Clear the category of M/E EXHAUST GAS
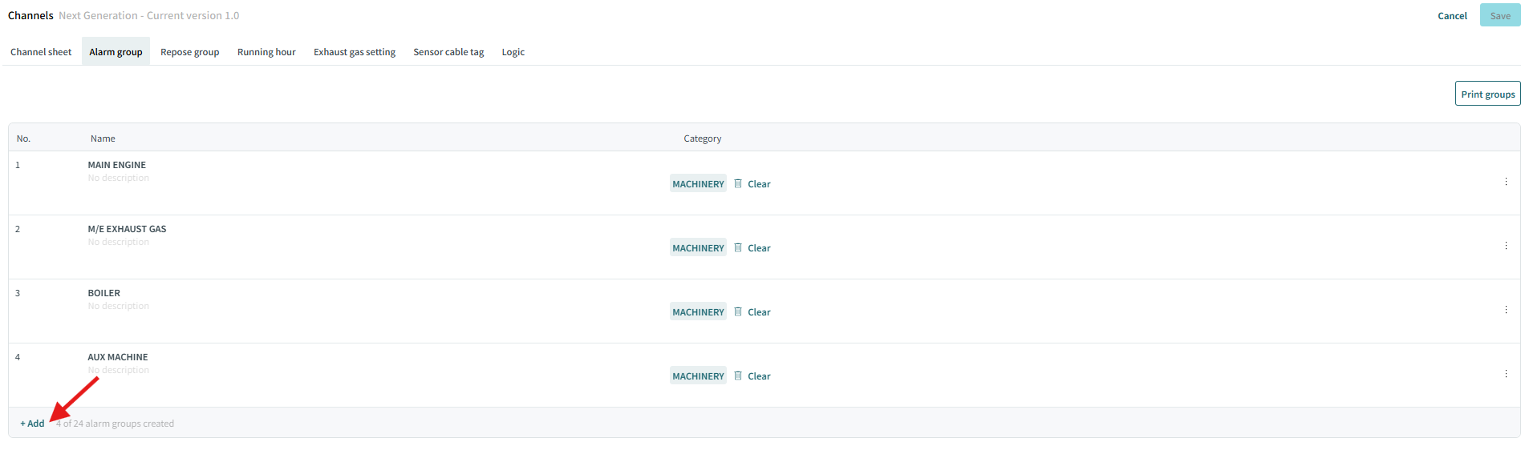Viewport: 1529px width, 470px height. (x=759, y=248)
